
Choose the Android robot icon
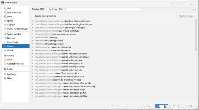[5, 25]
